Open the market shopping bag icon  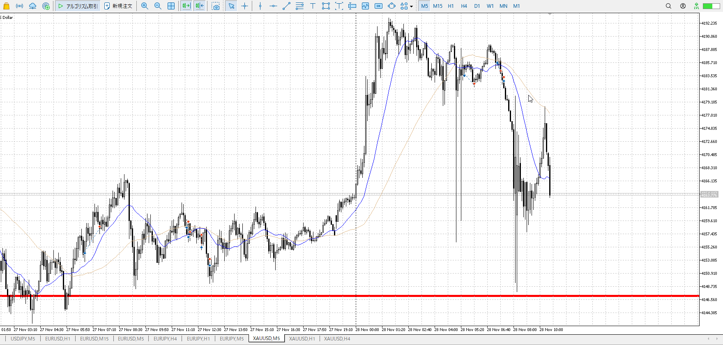click(6, 6)
